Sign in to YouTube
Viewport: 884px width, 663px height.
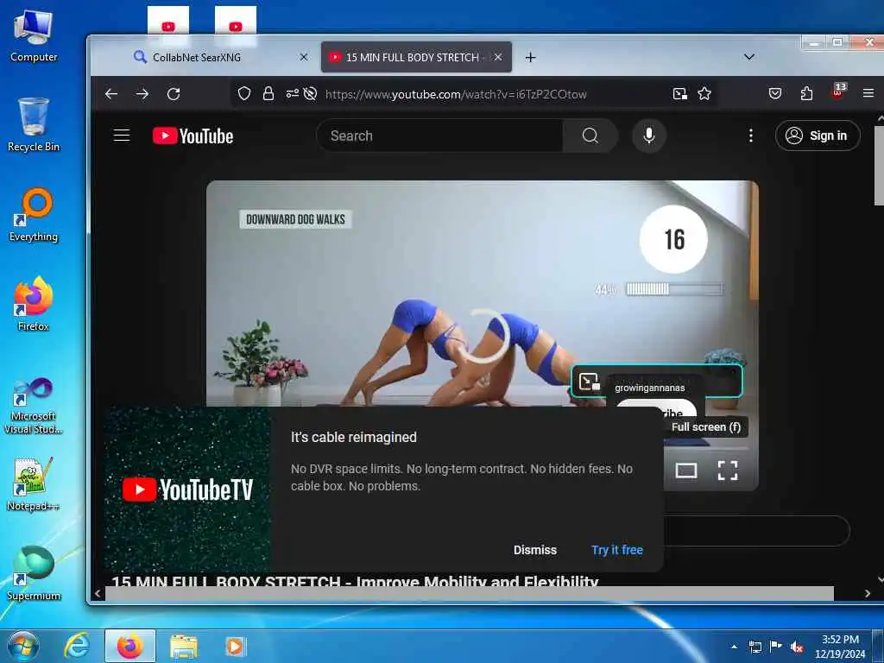click(818, 136)
